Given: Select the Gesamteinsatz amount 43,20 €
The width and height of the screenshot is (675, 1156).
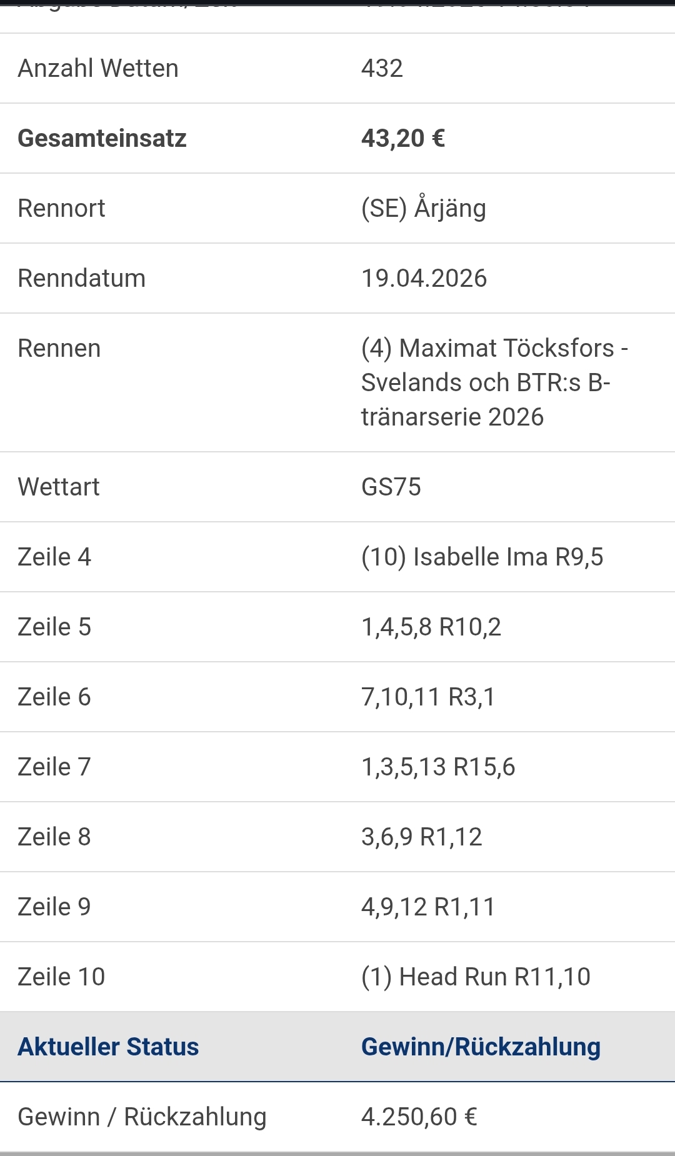Looking at the screenshot, I should coord(402,138).
